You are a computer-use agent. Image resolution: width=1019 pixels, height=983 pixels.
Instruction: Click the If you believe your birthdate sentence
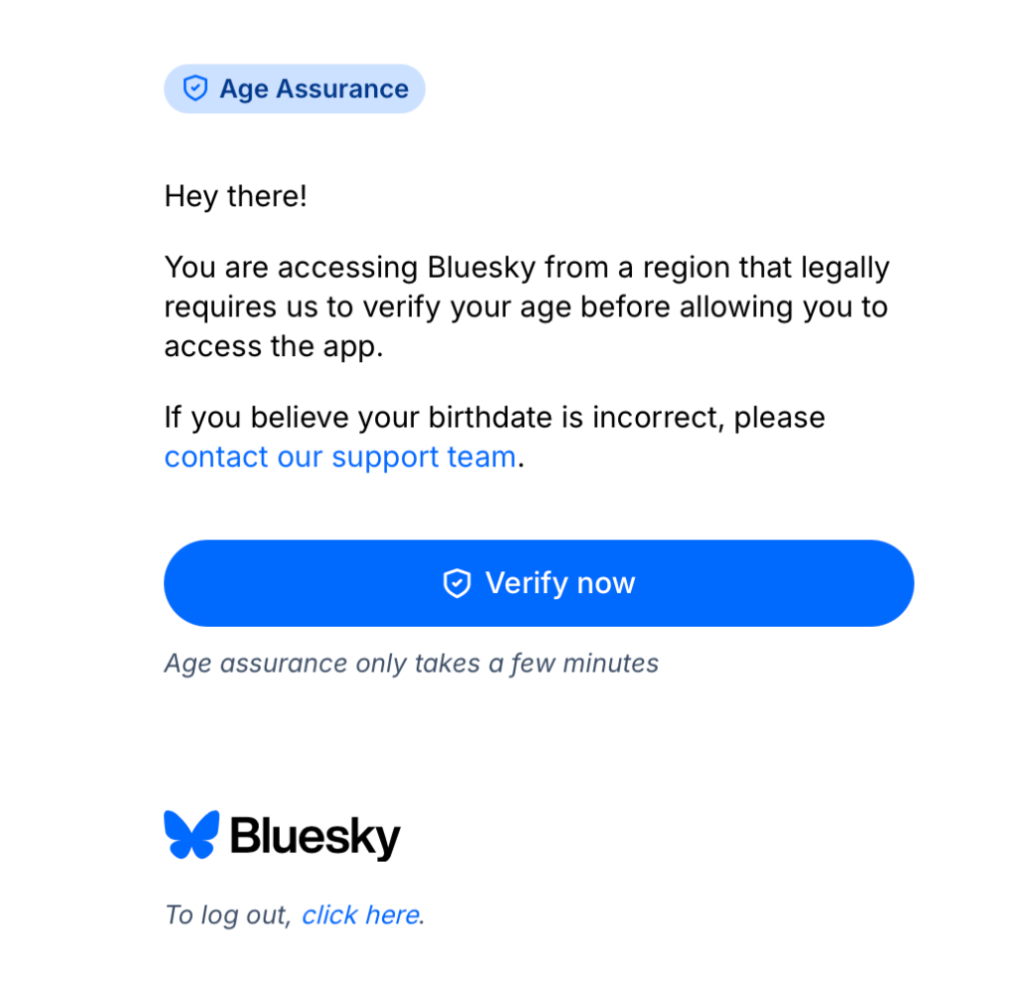click(x=495, y=417)
